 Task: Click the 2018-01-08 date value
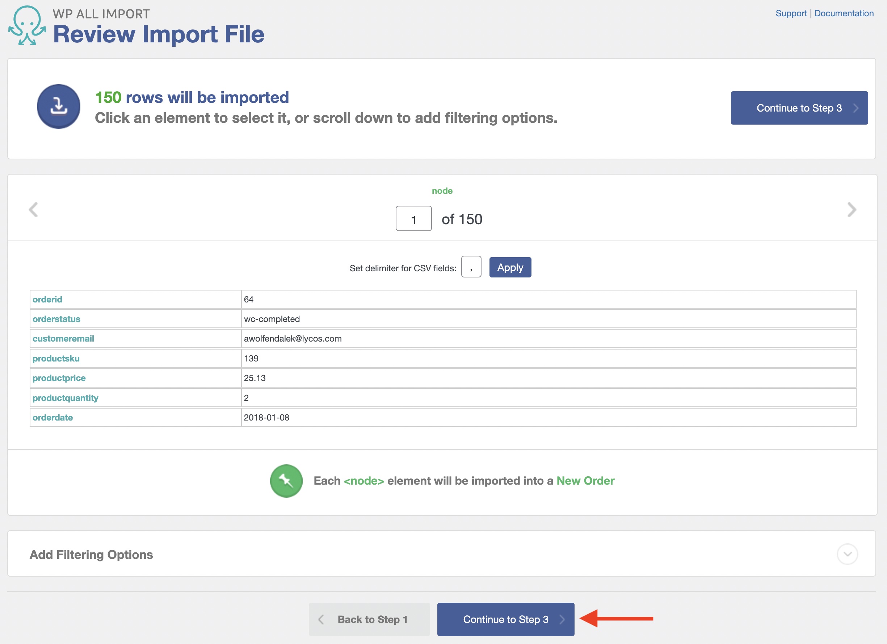pos(267,418)
